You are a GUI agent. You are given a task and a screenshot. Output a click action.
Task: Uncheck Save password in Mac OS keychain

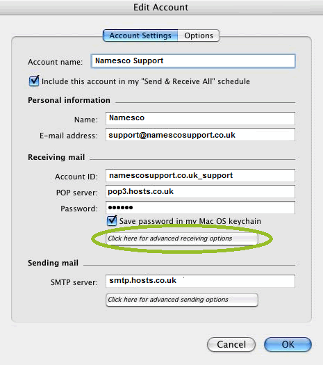point(112,220)
